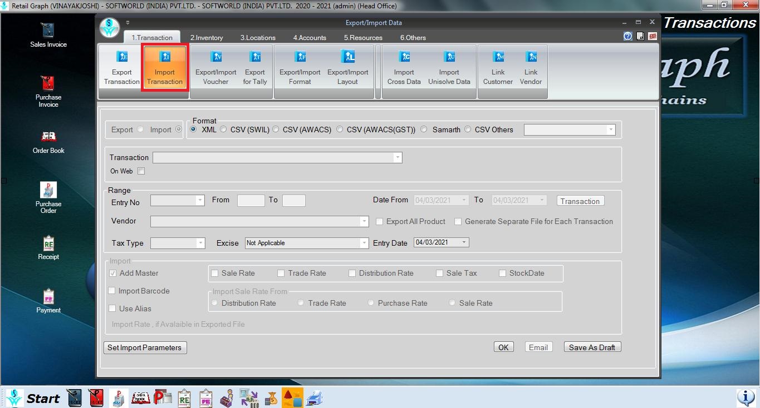Click the Email button
Screen dimensions: 760x408
538,347
